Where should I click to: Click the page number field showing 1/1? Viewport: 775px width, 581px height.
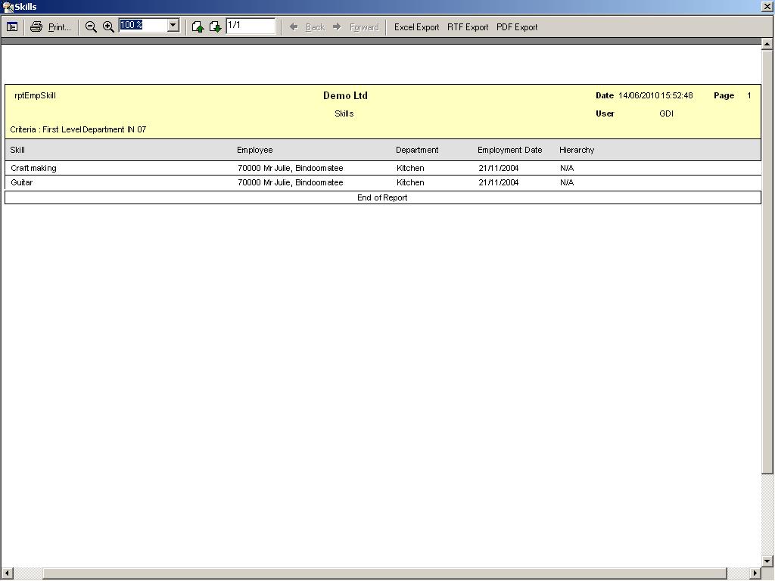250,26
